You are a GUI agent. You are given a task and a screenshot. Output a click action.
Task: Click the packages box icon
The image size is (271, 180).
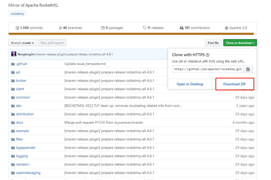tap(103, 28)
